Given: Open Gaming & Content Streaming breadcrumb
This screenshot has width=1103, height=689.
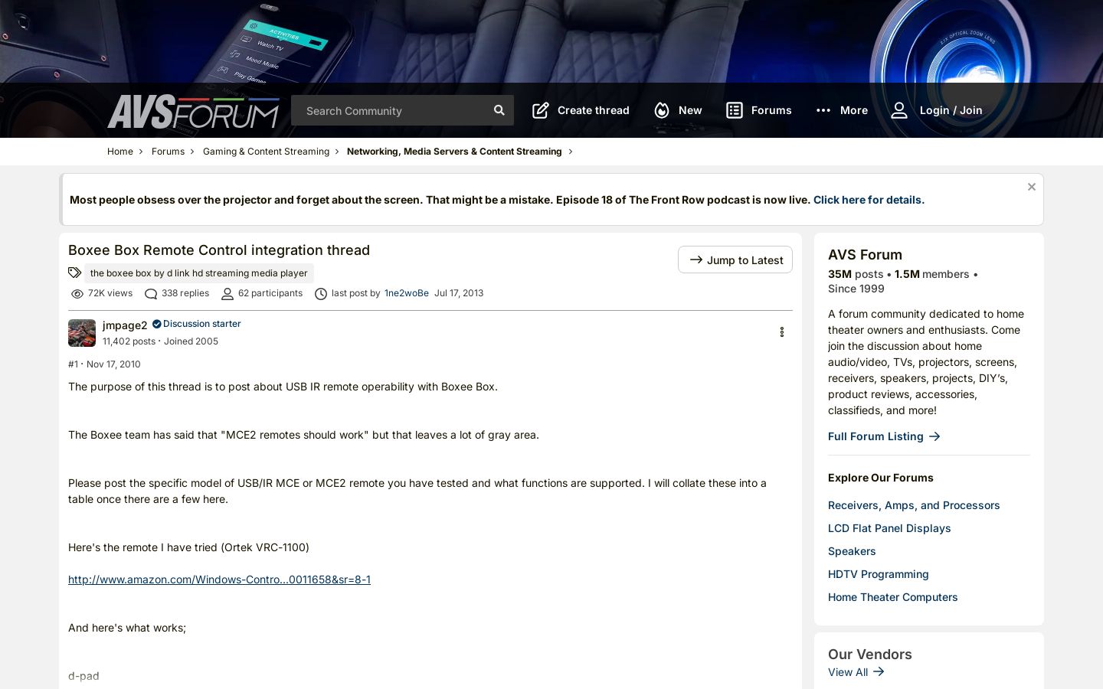Looking at the screenshot, I should (266, 152).
